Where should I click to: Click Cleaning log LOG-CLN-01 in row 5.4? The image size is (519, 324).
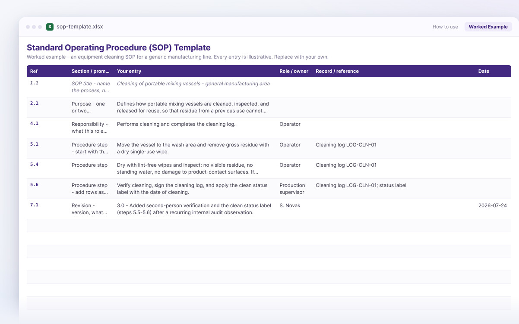[346, 165]
